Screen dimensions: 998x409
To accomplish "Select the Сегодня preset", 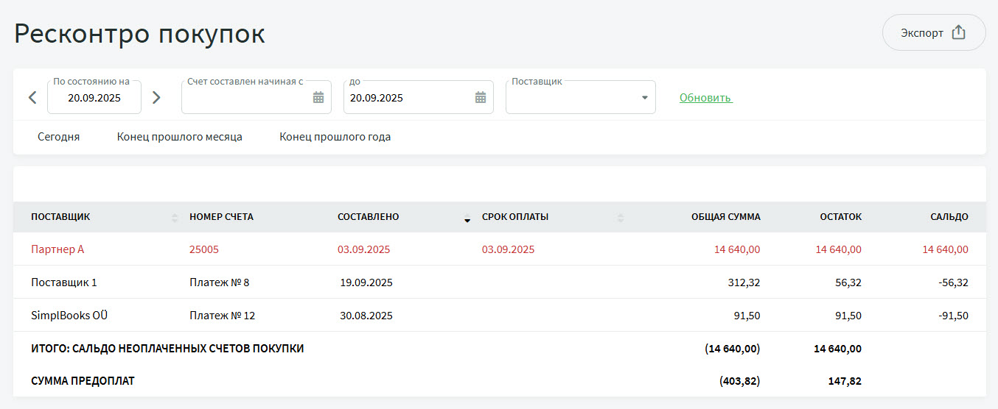I will [x=59, y=137].
